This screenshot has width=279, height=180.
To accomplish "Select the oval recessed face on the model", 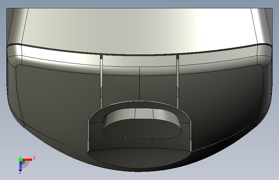I will 143,129.
